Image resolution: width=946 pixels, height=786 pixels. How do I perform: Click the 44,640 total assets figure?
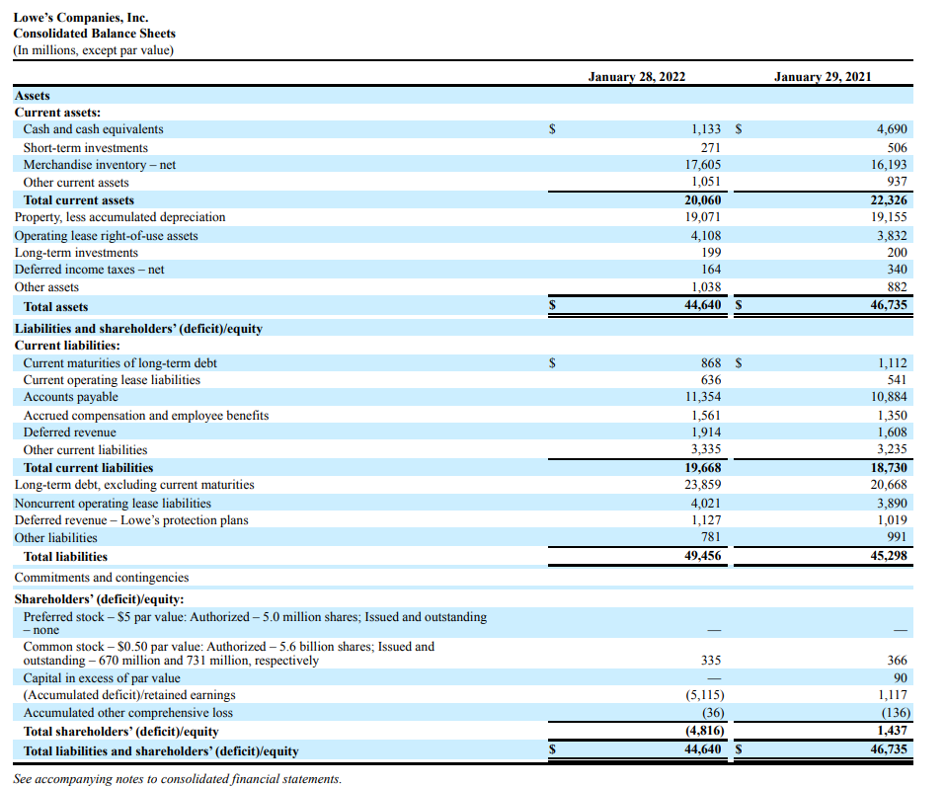[705, 306]
